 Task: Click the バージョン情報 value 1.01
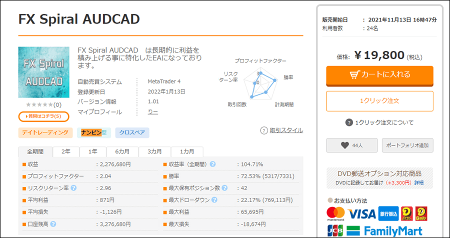153,101
